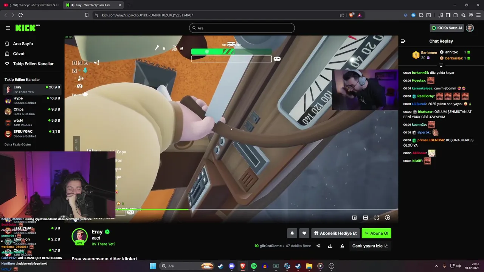Reload the page

click(x=20, y=15)
